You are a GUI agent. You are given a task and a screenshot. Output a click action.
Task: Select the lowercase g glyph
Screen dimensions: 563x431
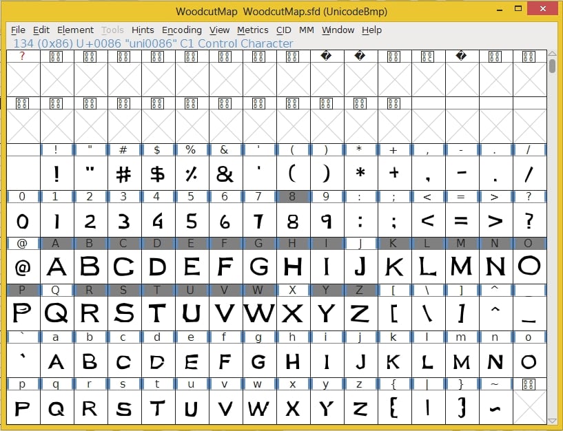point(260,360)
